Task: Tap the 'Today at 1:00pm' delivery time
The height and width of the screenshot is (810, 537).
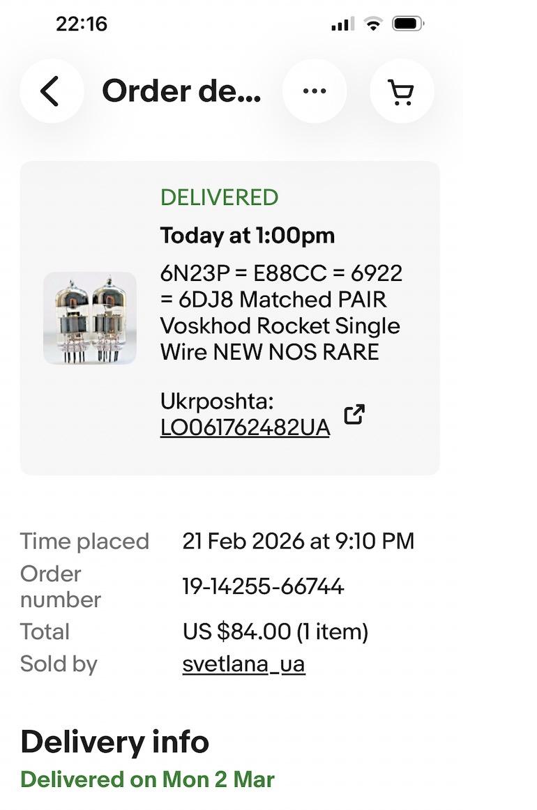Action: [x=247, y=236]
